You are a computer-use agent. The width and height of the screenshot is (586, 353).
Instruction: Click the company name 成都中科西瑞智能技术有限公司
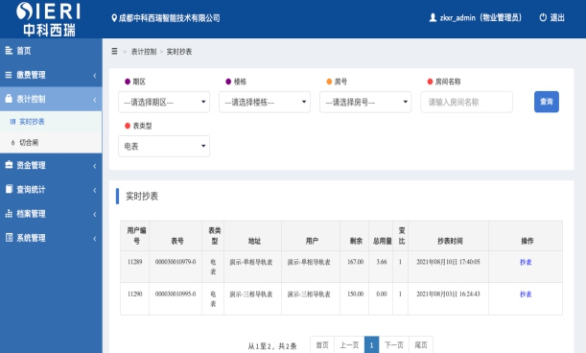[170, 18]
